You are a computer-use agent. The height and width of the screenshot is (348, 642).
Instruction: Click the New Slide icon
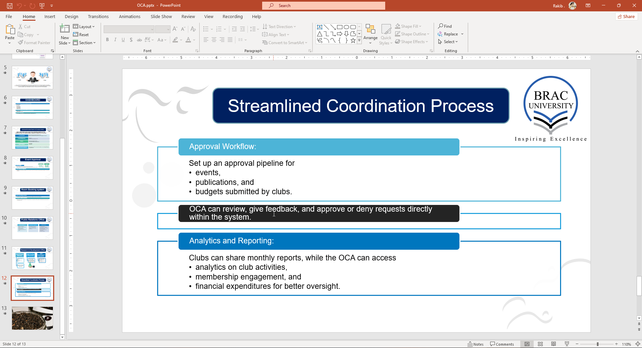pyautogui.click(x=65, y=29)
